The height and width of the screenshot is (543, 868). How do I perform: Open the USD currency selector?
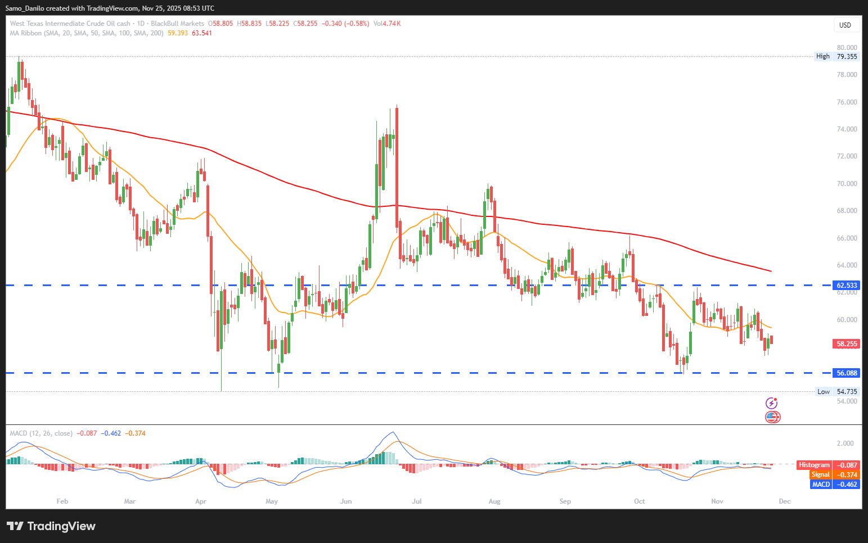(845, 25)
